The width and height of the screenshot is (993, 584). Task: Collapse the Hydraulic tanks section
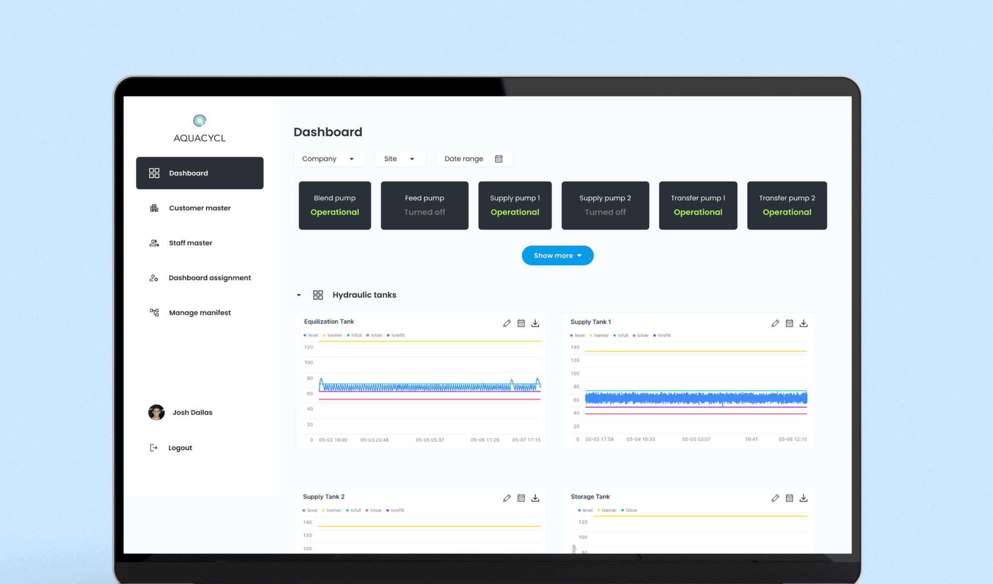(x=299, y=295)
